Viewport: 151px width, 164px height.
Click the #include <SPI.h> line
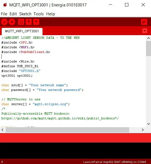tap(17, 42)
